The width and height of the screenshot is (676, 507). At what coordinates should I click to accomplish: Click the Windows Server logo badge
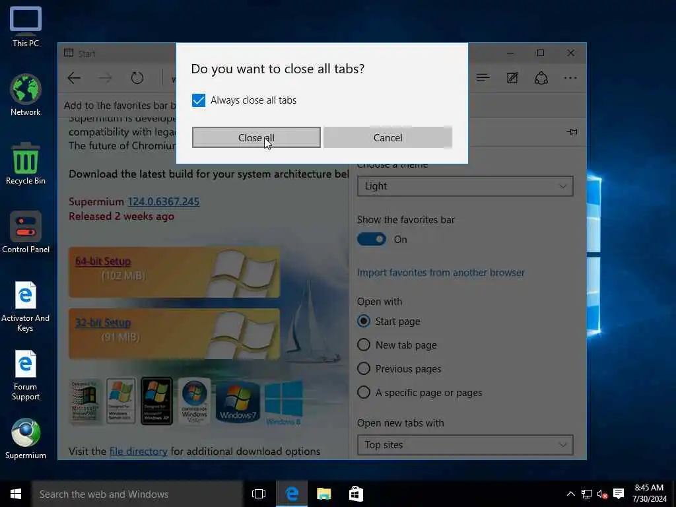point(121,401)
